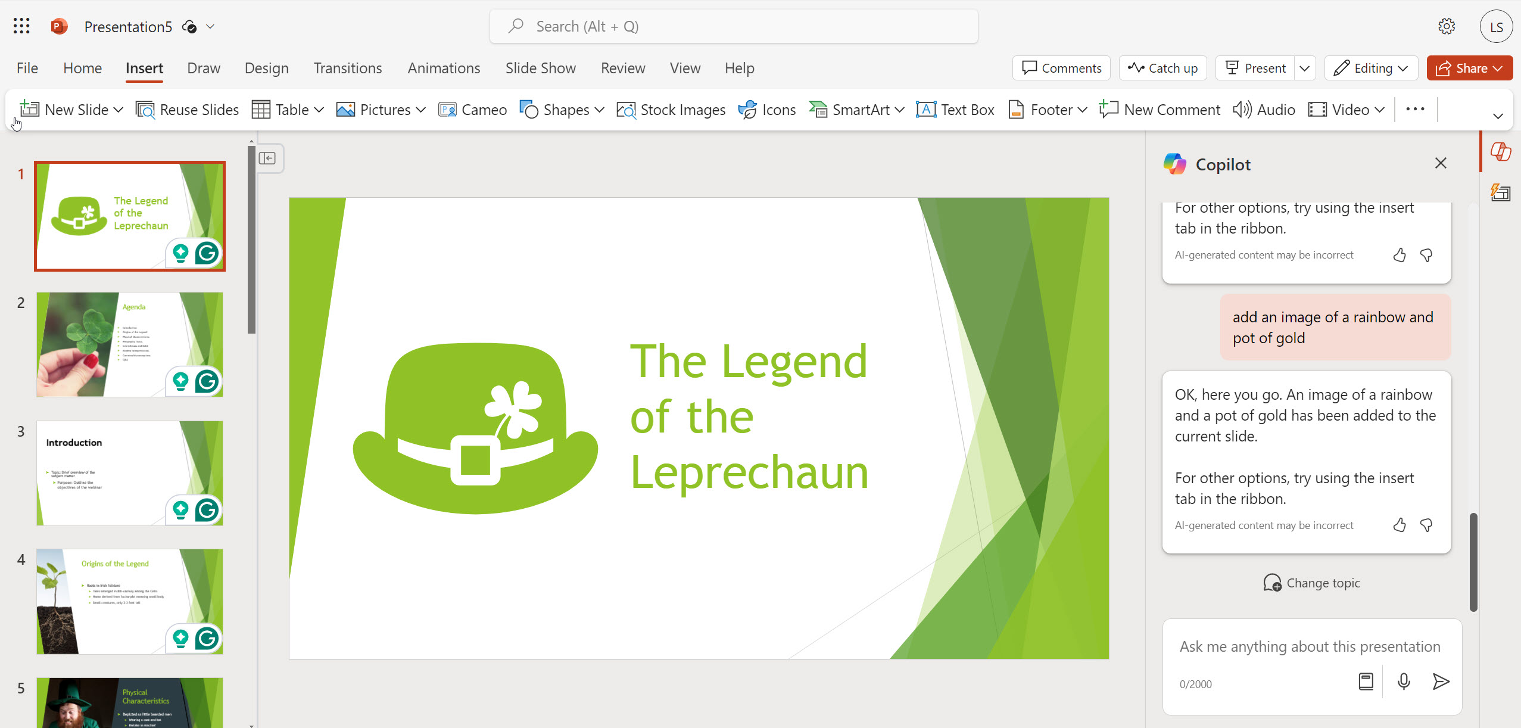Image resolution: width=1521 pixels, height=728 pixels.
Task: Give thumbs up to Copilot's response
Action: 1399,525
